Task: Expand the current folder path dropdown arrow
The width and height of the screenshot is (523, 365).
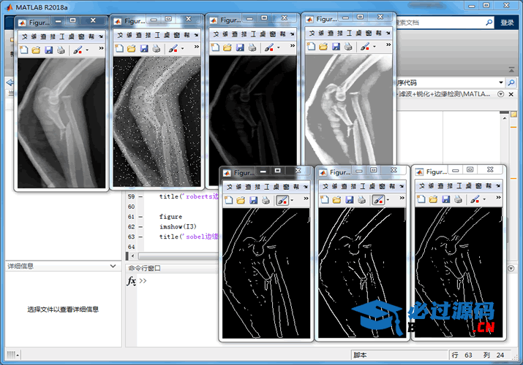Action: coord(501,82)
